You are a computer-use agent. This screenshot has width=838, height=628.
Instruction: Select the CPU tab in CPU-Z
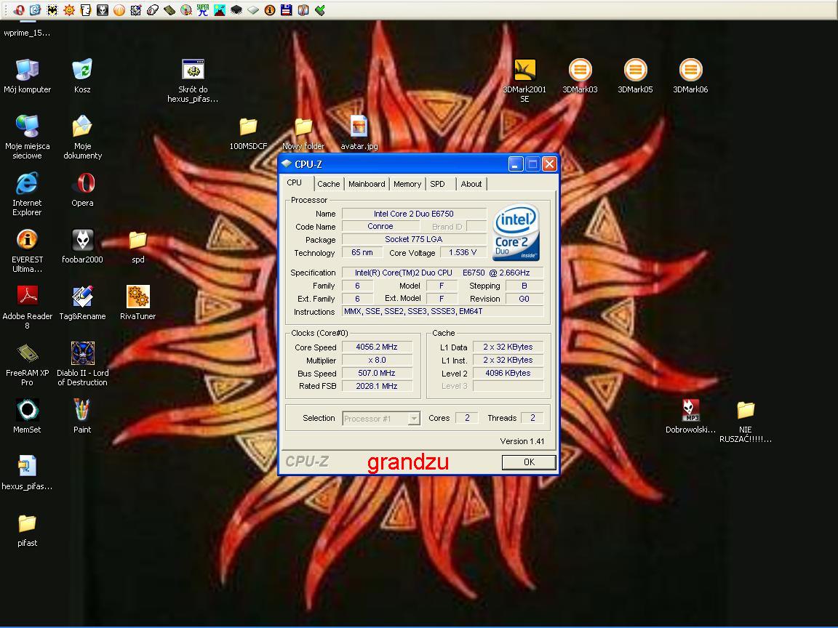tap(295, 182)
